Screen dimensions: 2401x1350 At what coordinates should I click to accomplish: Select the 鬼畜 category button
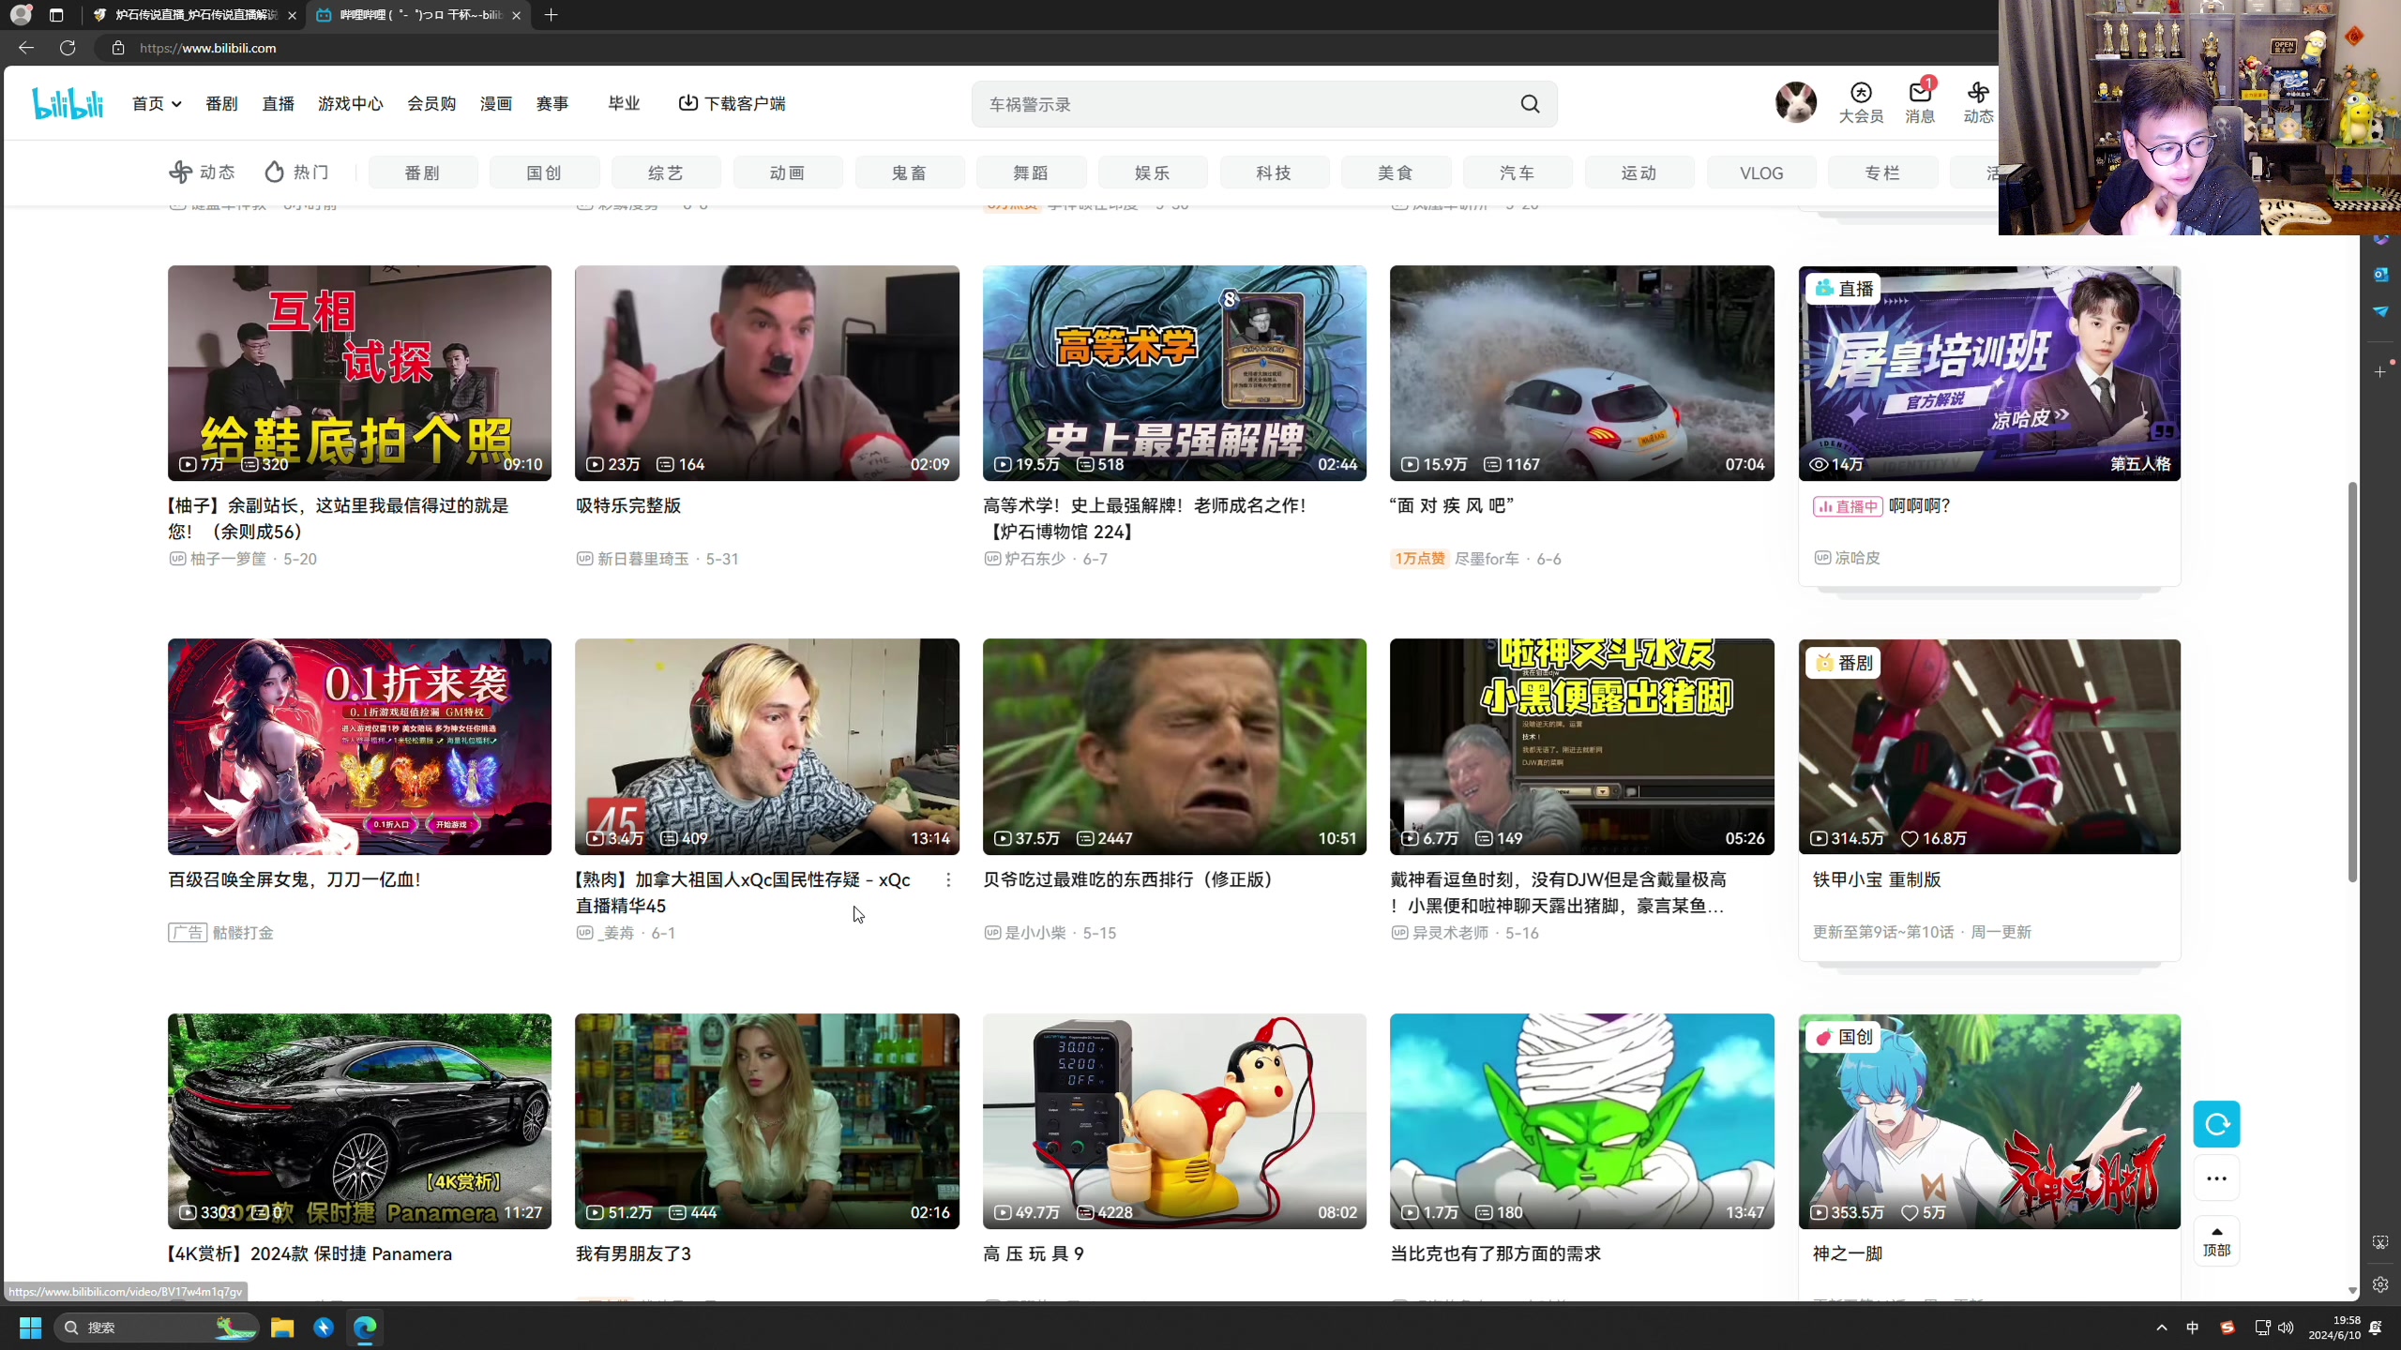(909, 172)
